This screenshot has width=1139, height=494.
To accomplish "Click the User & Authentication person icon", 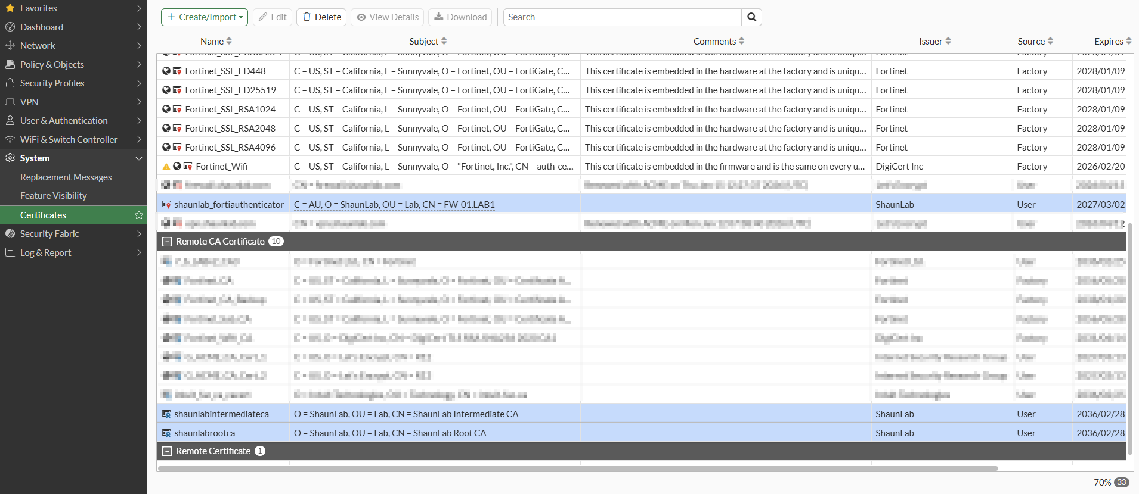I will point(10,121).
